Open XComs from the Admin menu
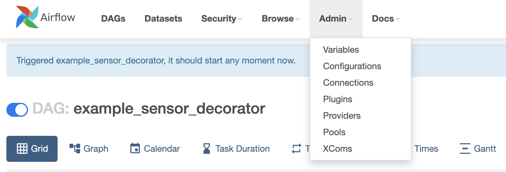The width and height of the screenshot is (506, 172). click(x=337, y=149)
